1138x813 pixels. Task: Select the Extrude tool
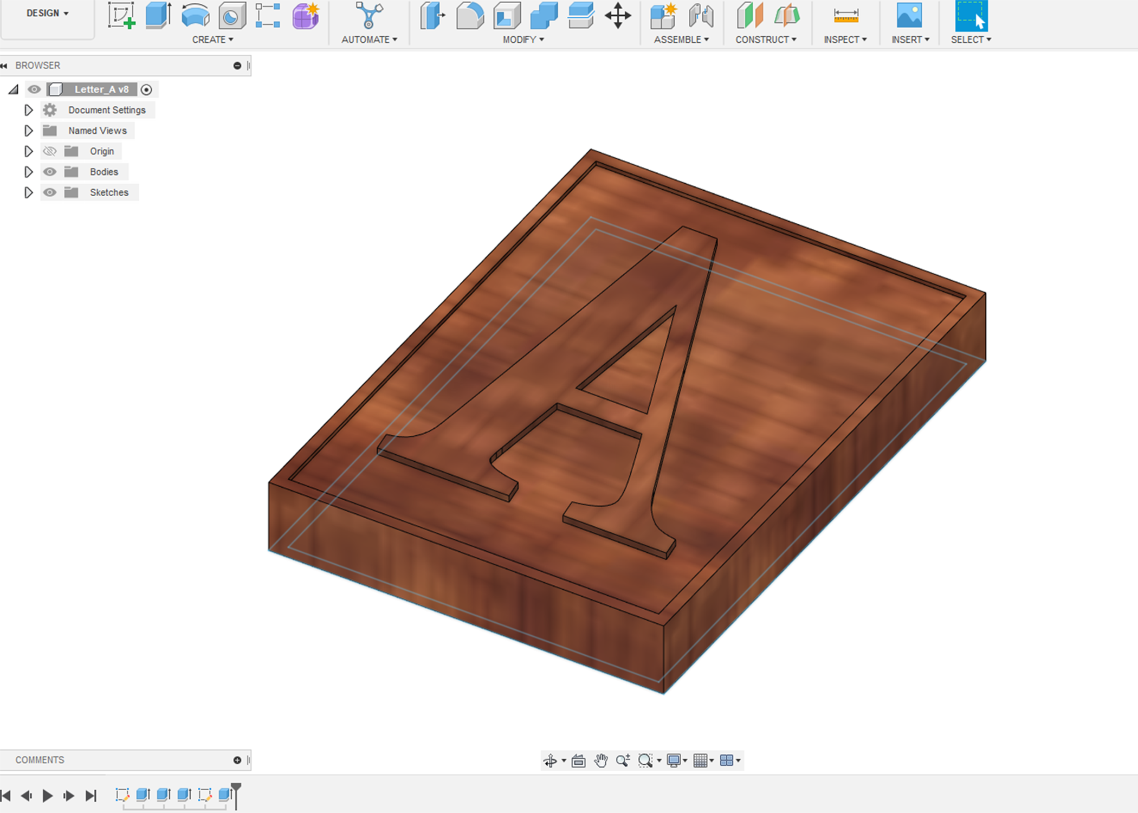tap(158, 16)
